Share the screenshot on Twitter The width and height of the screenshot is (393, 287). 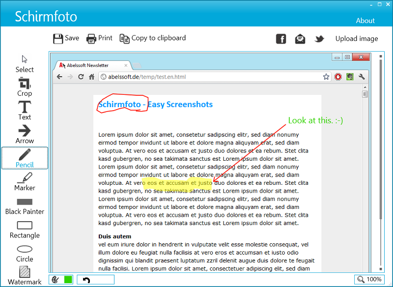319,39
